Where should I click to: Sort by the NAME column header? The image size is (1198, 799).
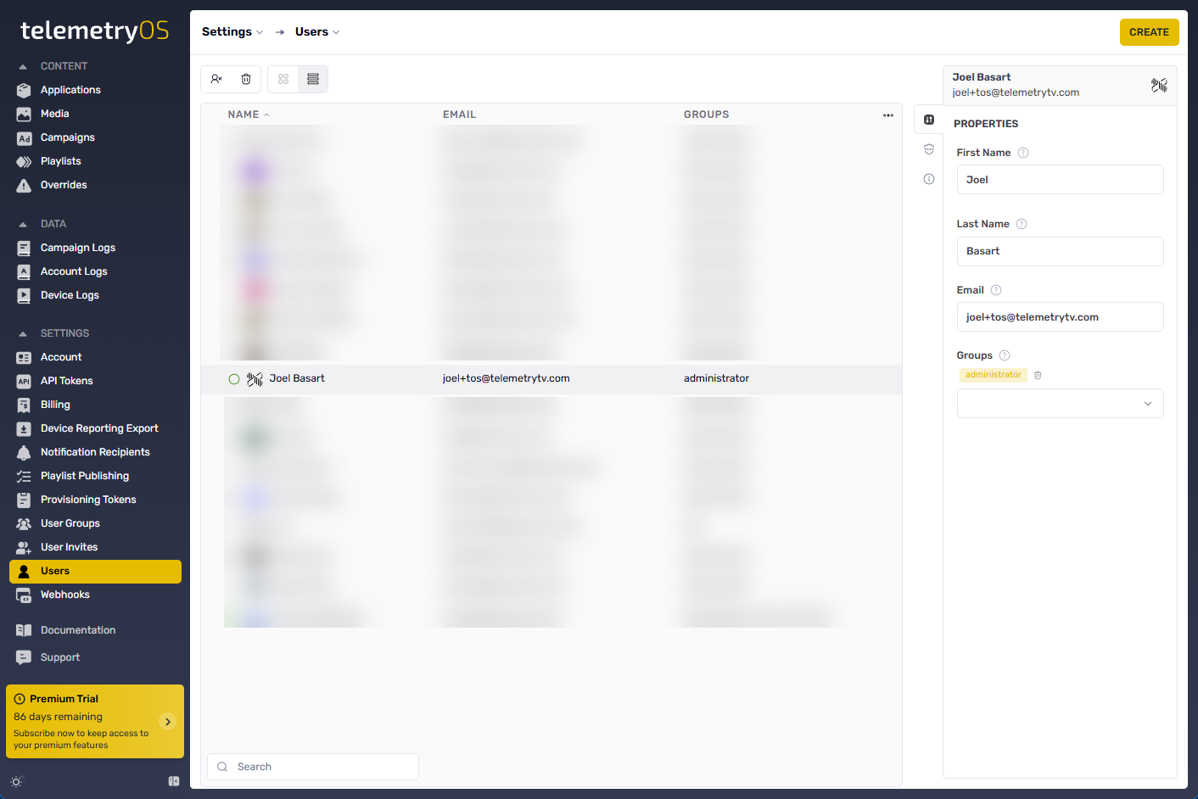click(x=248, y=115)
